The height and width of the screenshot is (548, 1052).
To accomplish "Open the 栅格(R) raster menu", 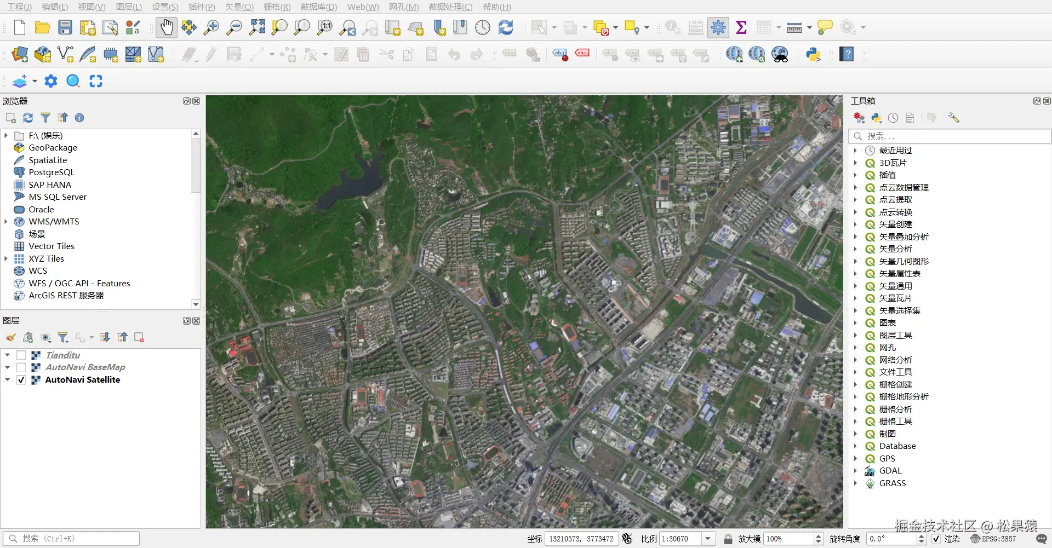I will 277,7.
